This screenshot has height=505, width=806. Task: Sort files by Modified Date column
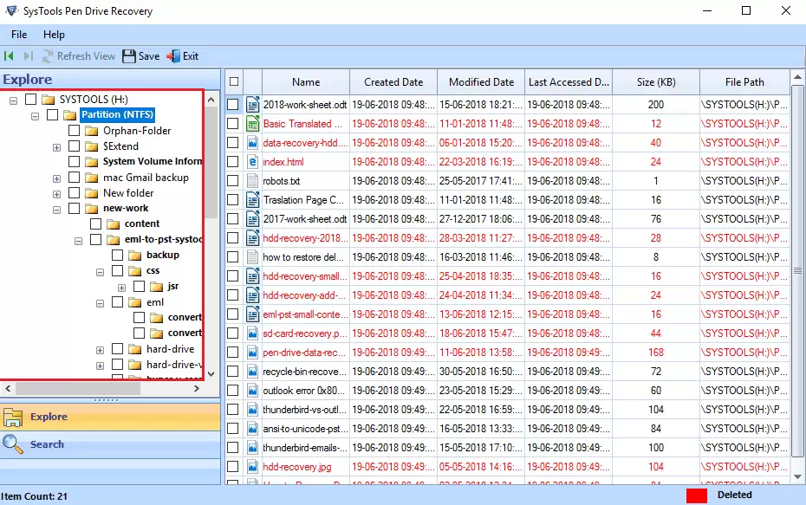(481, 82)
